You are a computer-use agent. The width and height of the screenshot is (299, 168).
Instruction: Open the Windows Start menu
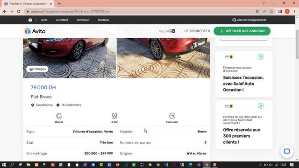pyautogui.click(x=4, y=165)
